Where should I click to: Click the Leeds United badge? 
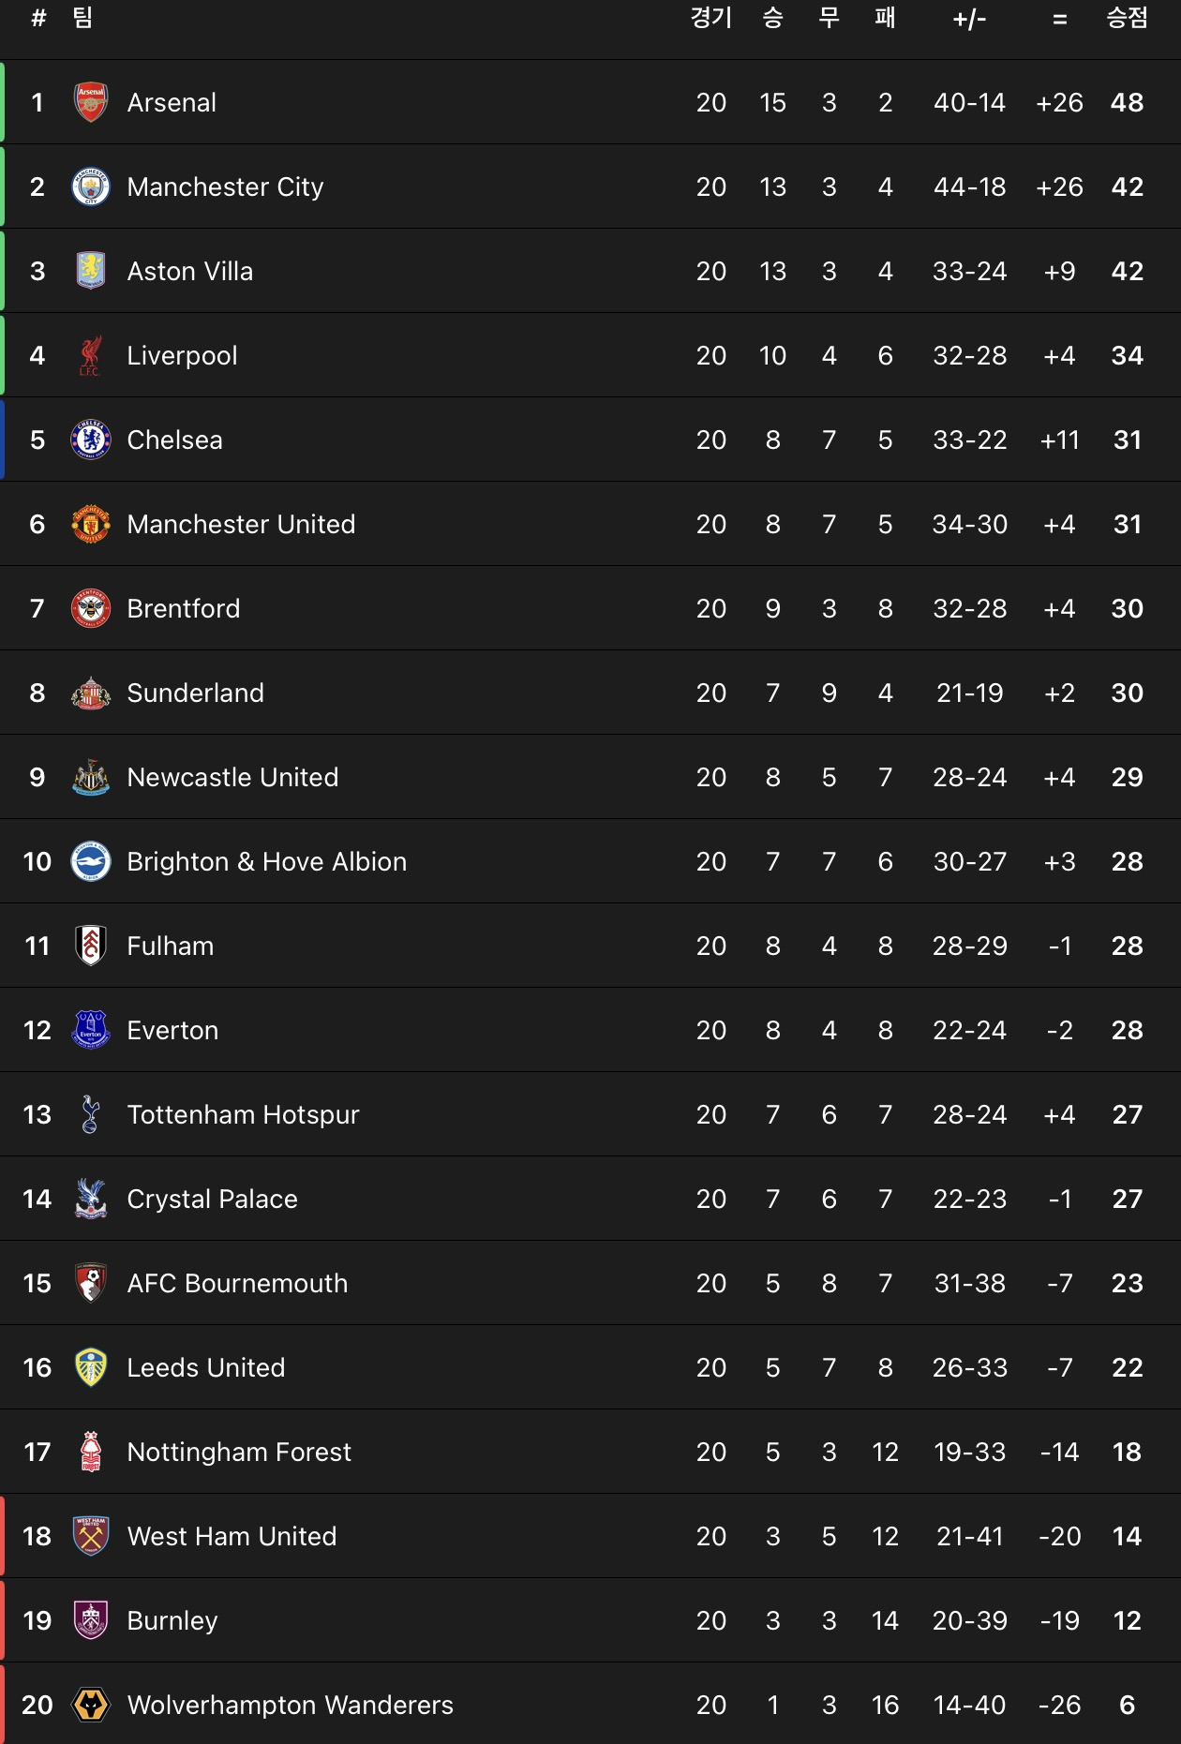91,1367
